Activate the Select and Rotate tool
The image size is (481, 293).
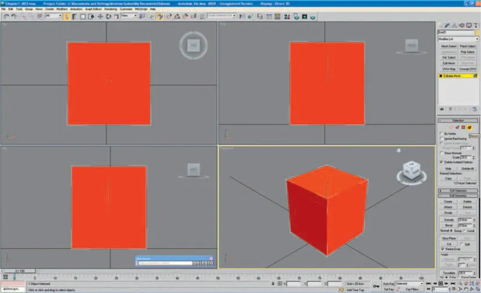(107, 16)
